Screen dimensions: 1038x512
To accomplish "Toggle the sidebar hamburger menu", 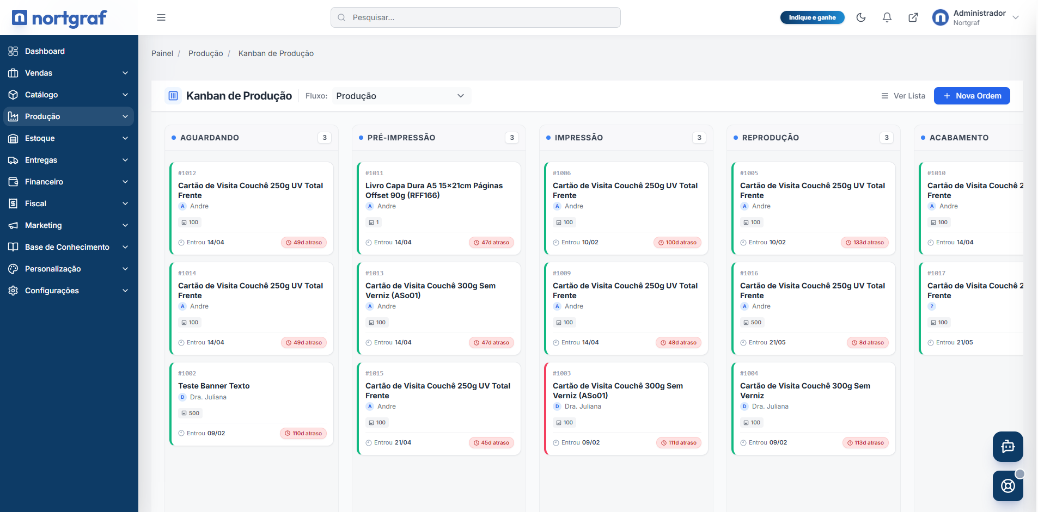I will (x=161, y=17).
